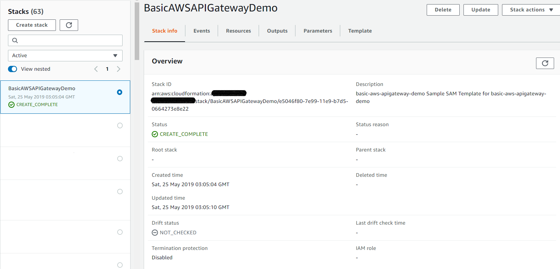
Task: Click the Delete button
Action: 443,10
